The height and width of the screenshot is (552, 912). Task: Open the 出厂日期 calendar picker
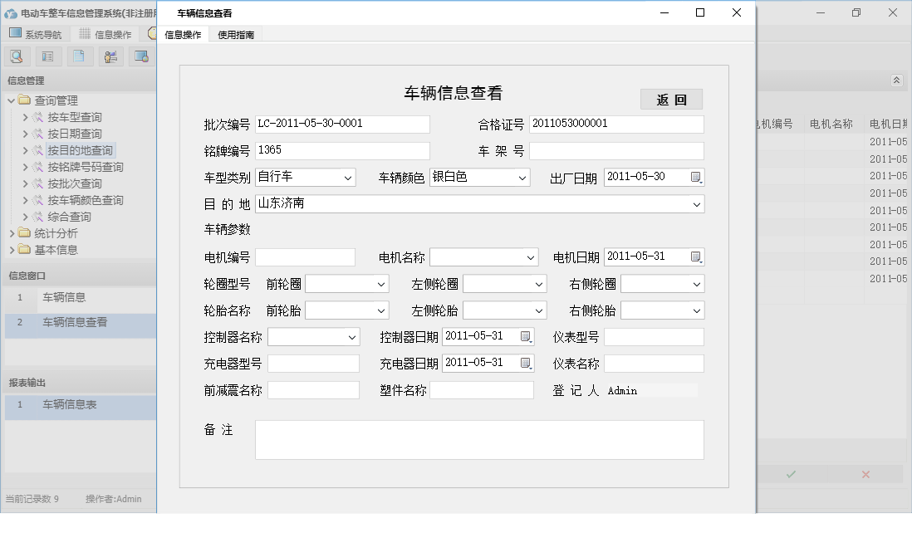click(695, 177)
